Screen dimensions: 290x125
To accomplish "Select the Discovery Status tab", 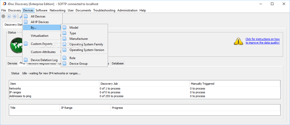I will point(13,25).
